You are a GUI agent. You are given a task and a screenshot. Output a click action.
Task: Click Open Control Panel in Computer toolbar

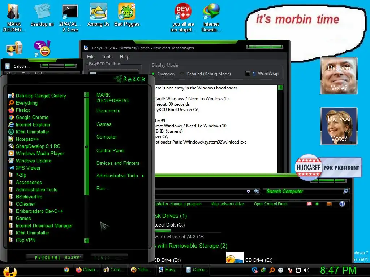tap(271, 204)
